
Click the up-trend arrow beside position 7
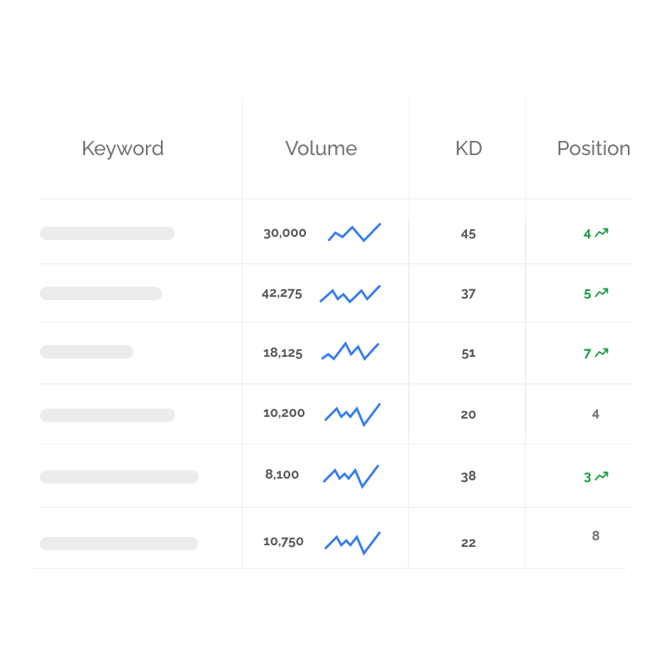(602, 353)
